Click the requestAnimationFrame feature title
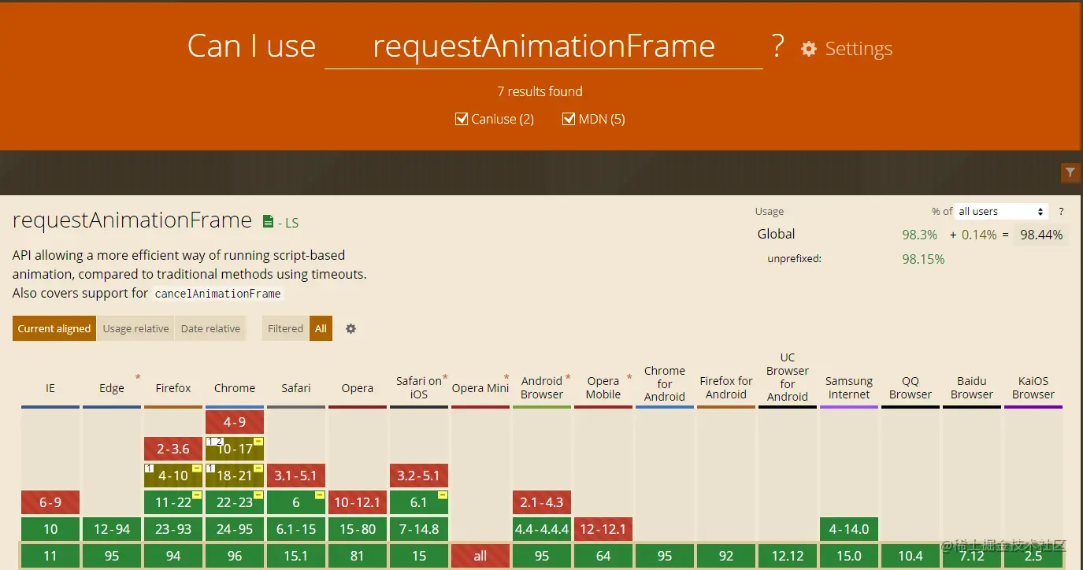This screenshot has height=570, width=1083. [x=132, y=220]
